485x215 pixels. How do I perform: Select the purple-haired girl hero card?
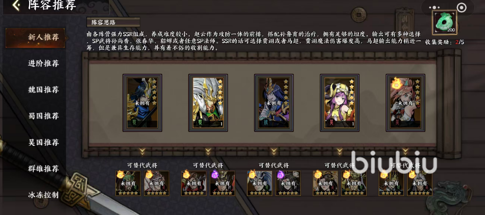[x=339, y=103]
